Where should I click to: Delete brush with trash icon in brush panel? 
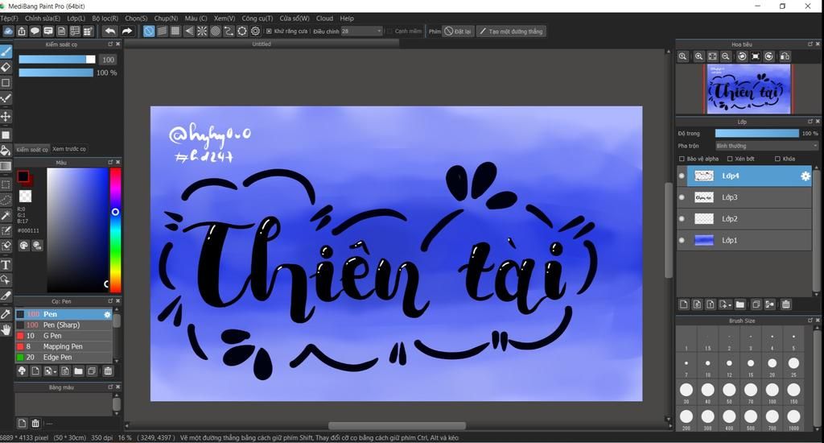coord(108,371)
